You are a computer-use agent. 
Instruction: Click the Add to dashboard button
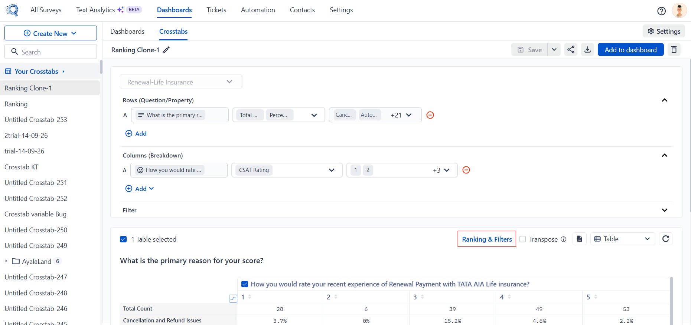click(630, 50)
